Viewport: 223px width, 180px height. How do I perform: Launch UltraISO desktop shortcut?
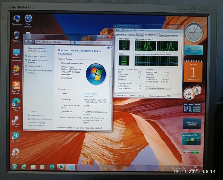click(x=16, y=153)
